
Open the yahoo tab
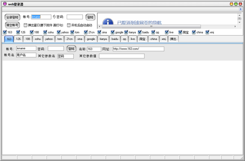pos(49,39)
